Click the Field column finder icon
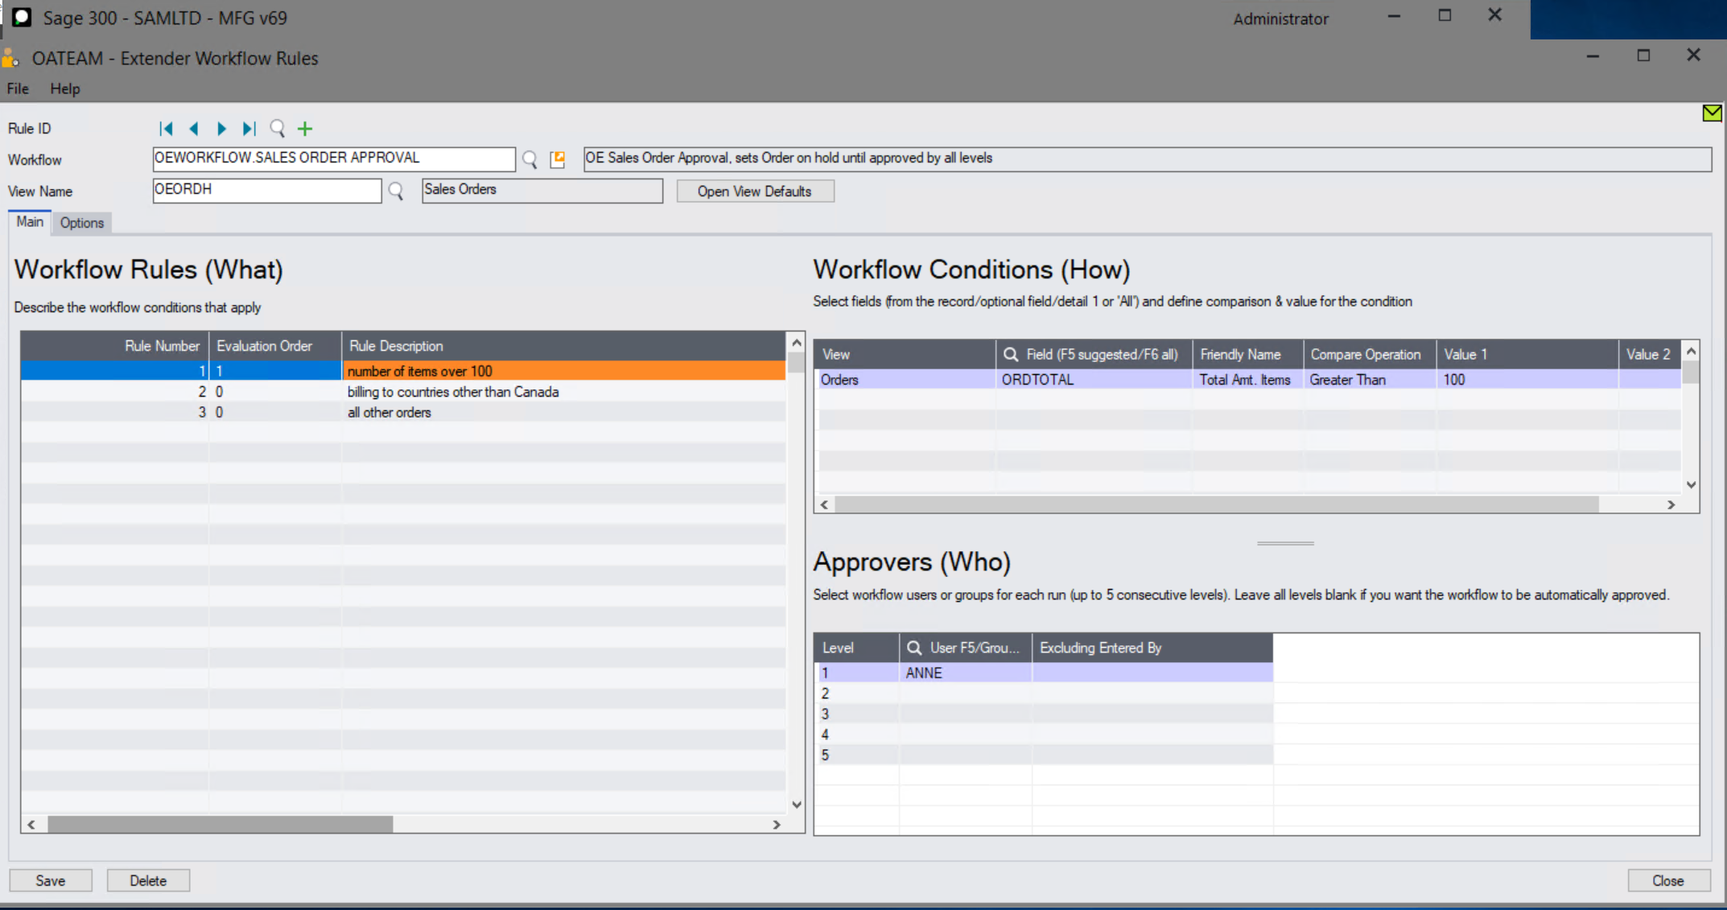Screen dimensions: 1727x910 point(1008,354)
